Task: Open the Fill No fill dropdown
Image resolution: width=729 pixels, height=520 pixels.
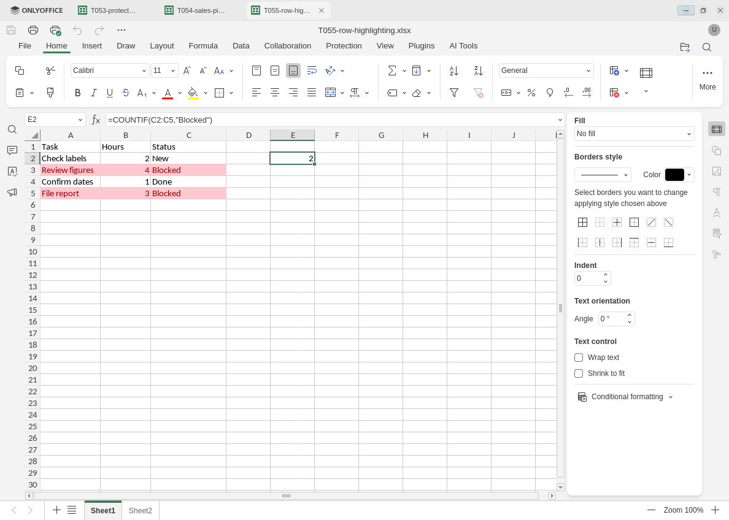Action: pyautogui.click(x=634, y=134)
